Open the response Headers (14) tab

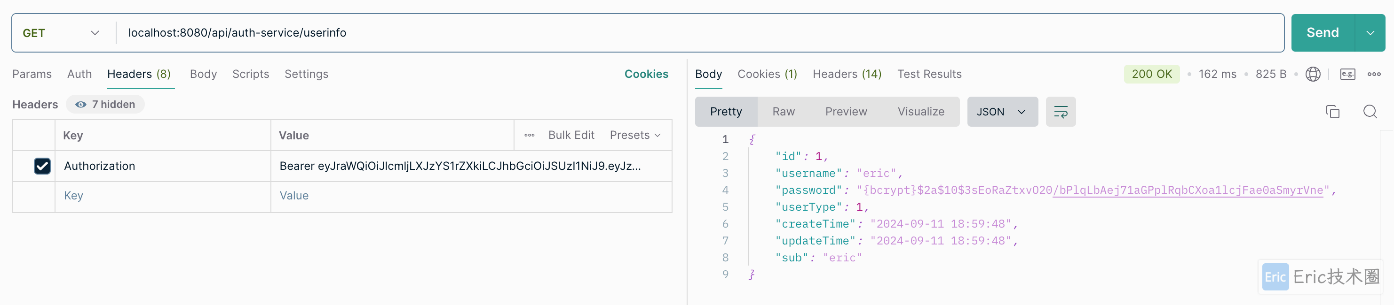click(x=847, y=74)
